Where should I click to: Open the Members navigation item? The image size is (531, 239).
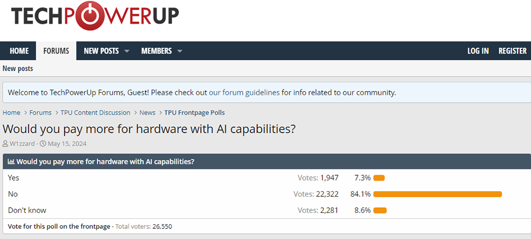tap(156, 51)
